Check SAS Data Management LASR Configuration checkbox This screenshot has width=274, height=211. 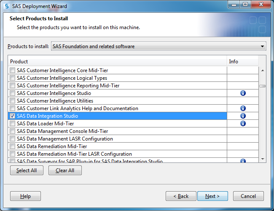(12, 139)
